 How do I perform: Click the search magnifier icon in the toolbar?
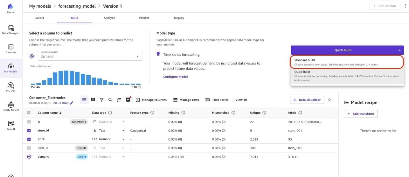(x=110, y=100)
